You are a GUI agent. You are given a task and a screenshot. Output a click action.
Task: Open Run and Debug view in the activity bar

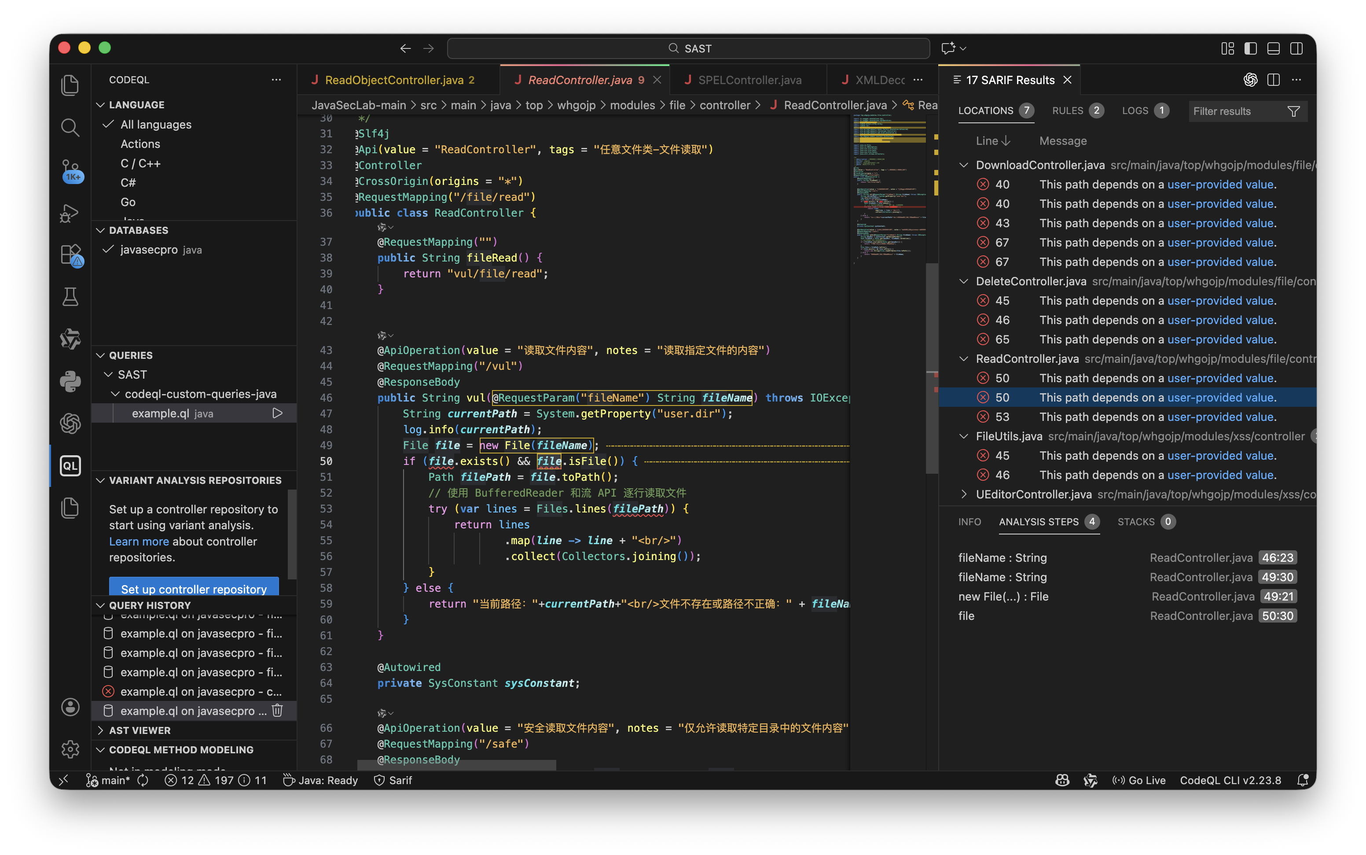[x=70, y=213]
